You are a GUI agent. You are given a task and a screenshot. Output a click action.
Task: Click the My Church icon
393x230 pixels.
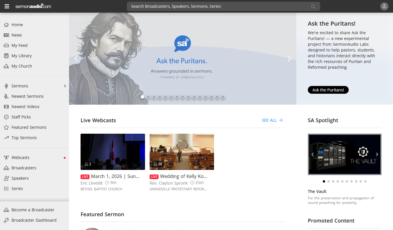[x=6, y=66]
